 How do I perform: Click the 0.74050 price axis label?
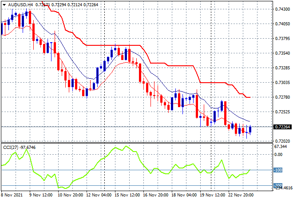point(282,24)
